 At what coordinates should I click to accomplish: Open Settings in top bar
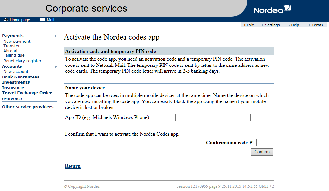(x=272, y=25)
